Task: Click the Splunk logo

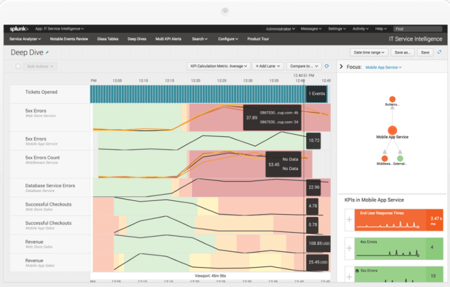Action: click(19, 28)
